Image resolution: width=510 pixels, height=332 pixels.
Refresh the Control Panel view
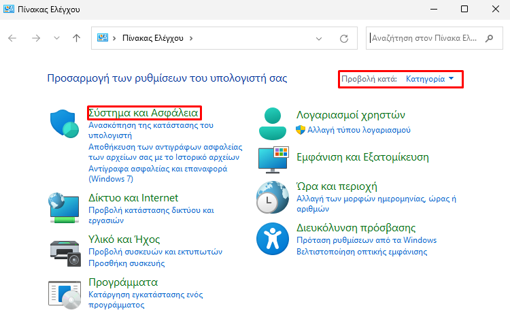[x=344, y=38]
